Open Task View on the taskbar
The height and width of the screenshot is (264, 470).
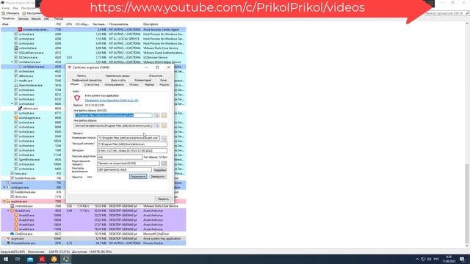click(x=18, y=259)
